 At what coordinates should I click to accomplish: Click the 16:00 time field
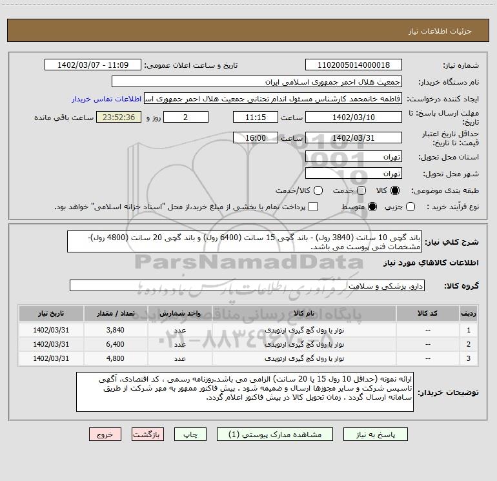[x=256, y=138]
